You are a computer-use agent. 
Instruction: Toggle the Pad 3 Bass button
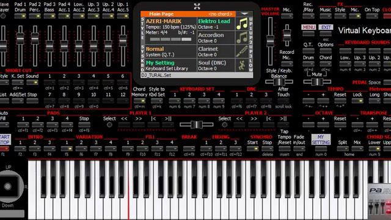click(x=49, y=16)
